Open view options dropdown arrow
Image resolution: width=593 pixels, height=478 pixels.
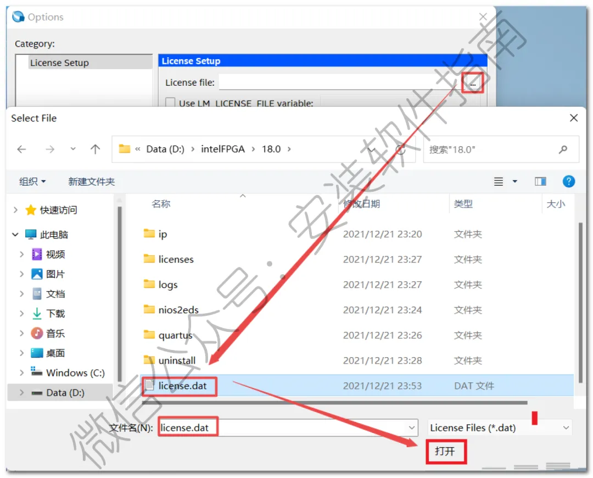click(514, 182)
